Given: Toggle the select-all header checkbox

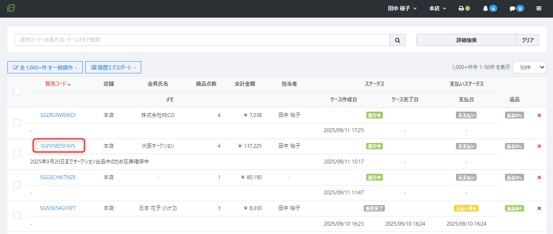Looking at the screenshot, I should 17,92.
